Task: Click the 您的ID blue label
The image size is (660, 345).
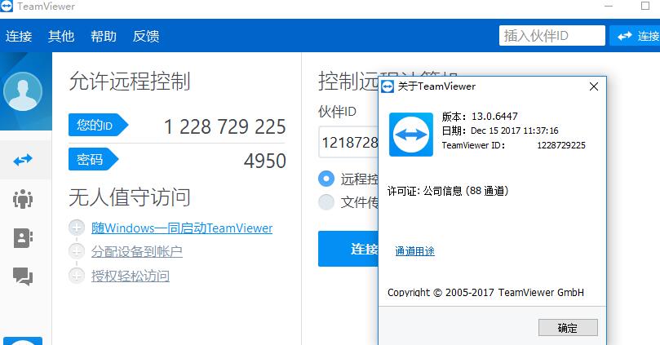Action: pyautogui.click(x=98, y=125)
